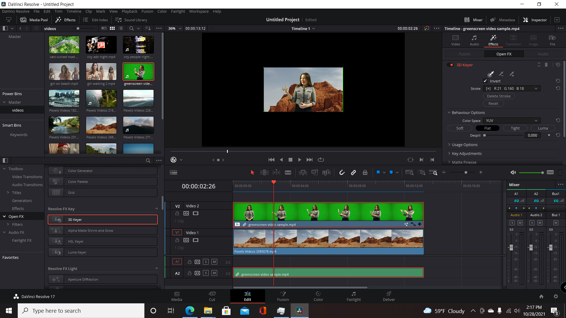Open the Stroke color dropdown
Viewport: 566px width, 318px height.
[x=511, y=89]
